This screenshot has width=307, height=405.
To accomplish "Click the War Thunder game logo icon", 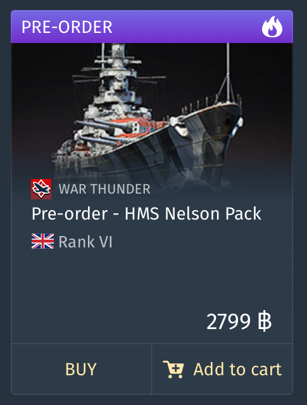I will (x=41, y=189).
